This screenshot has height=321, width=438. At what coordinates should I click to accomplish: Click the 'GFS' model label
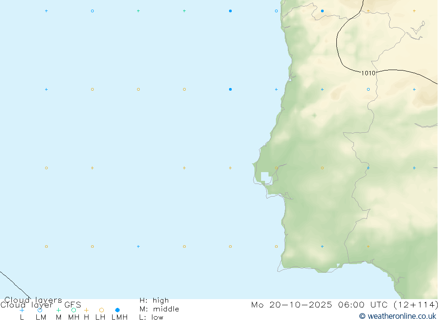coord(73,304)
